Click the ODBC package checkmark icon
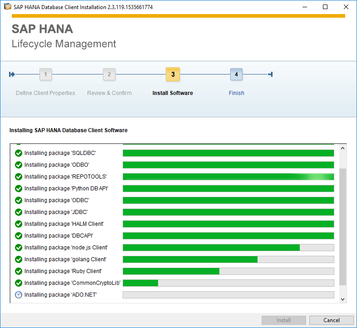 pyautogui.click(x=19, y=200)
